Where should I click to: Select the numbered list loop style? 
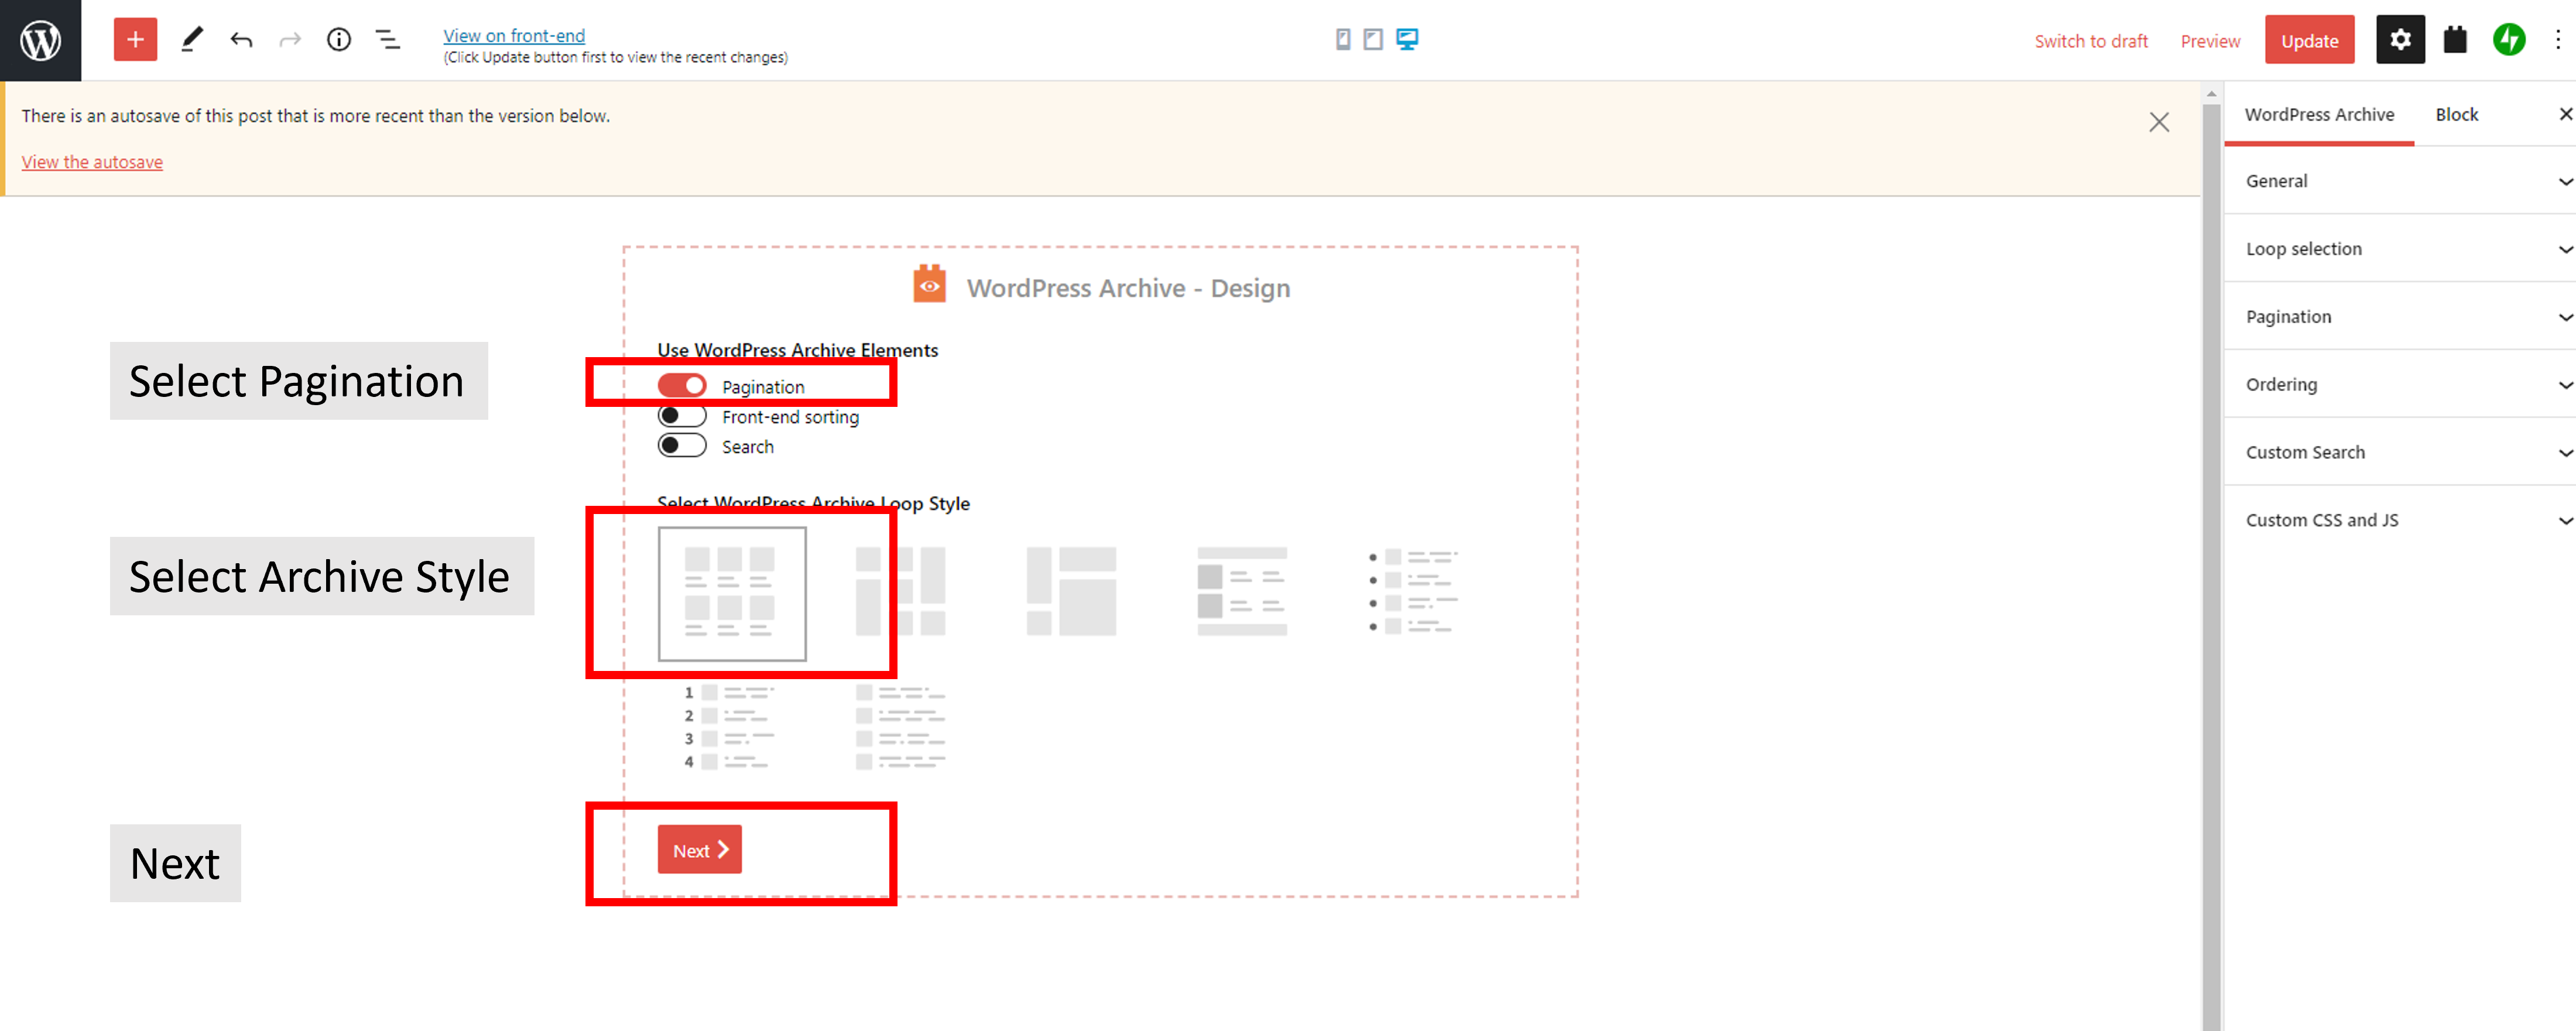(x=729, y=727)
